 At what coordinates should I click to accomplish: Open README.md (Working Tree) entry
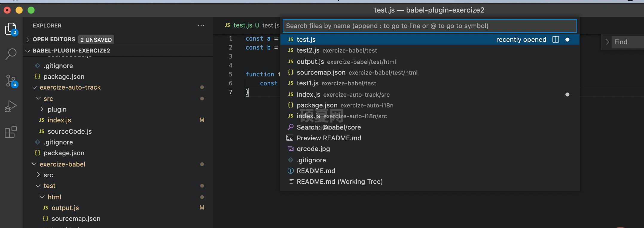tap(430, 181)
